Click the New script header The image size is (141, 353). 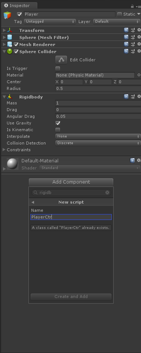click(x=71, y=202)
